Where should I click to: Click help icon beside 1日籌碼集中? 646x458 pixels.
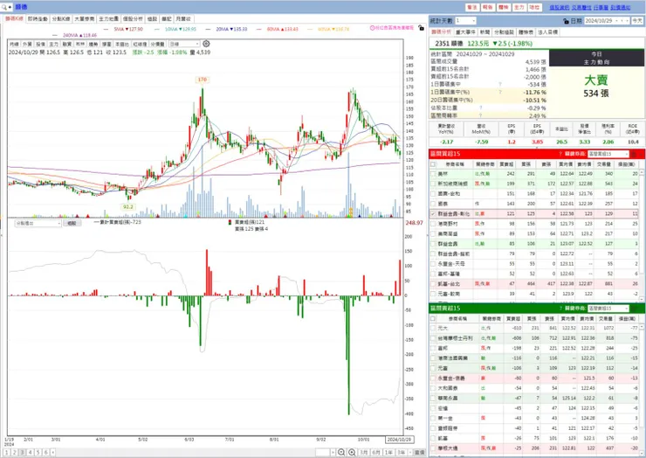(500, 85)
